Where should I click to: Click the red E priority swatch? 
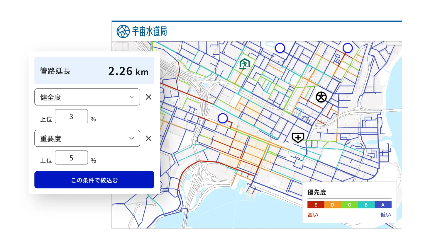(316, 205)
